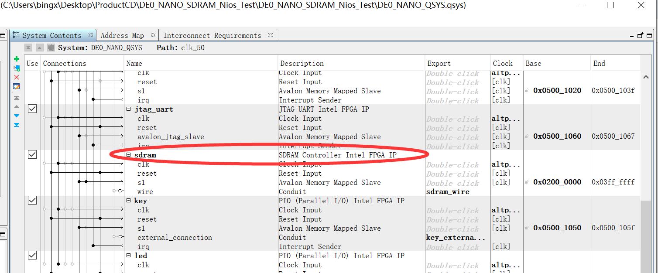Collapse the sdram component tree

128,155
